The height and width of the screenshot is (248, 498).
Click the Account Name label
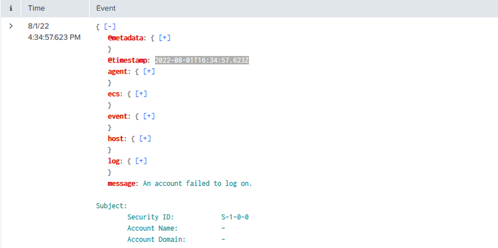click(153, 228)
